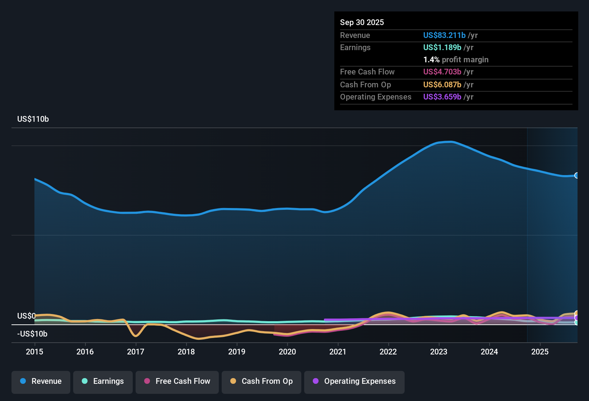
Task: Click the US$83.211b revenue value
Action: point(444,35)
